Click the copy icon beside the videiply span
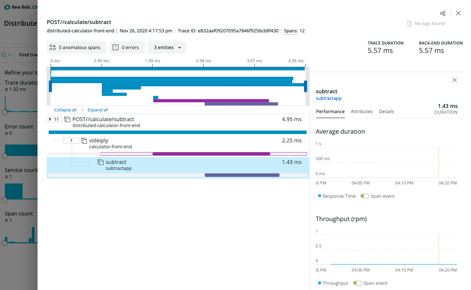The image size is (471, 290). click(83, 140)
